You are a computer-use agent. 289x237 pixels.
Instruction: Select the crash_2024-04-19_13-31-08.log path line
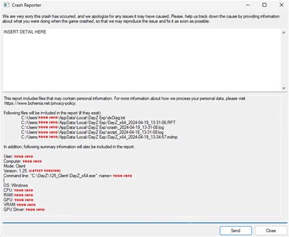pyautogui.click(x=93, y=127)
